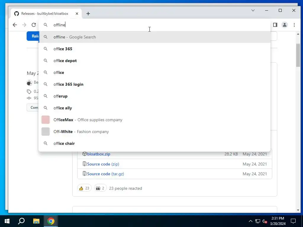This screenshot has height=227, width=303.
Task: Click the release tag icon
Action: click(x=29, y=92)
